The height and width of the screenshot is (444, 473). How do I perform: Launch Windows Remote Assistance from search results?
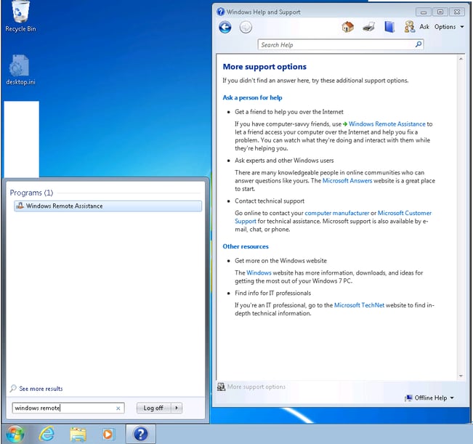[x=108, y=206]
